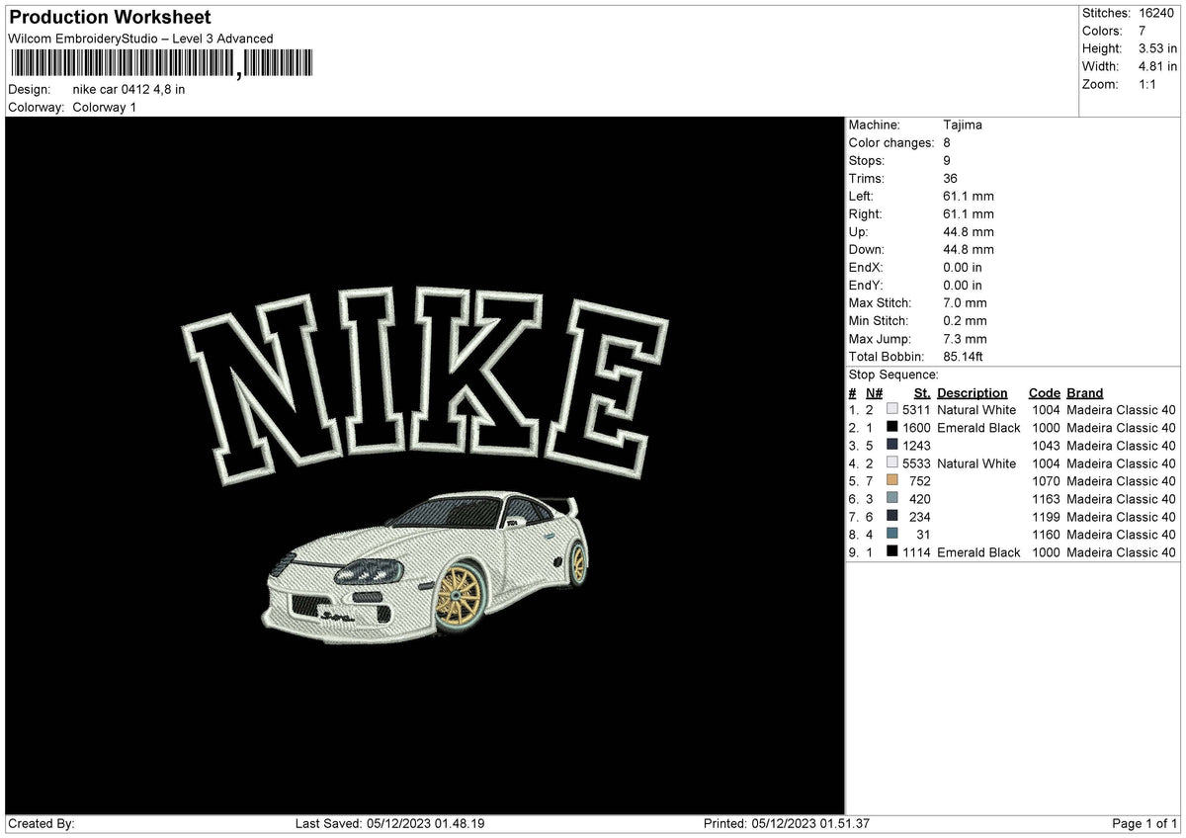Image resolution: width=1186 pixels, height=838 pixels.
Task: Click the gray-teal swatch beside 420
Action: [x=892, y=499]
